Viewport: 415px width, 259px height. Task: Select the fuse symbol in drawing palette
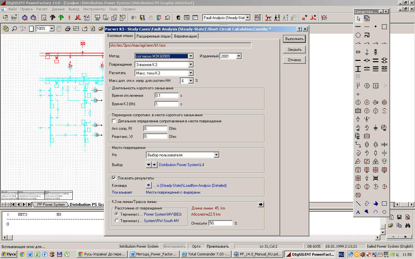[x=358, y=52]
